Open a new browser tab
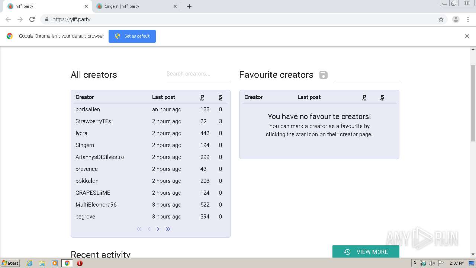The height and width of the screenshot is (268, 476). (189, 6)
